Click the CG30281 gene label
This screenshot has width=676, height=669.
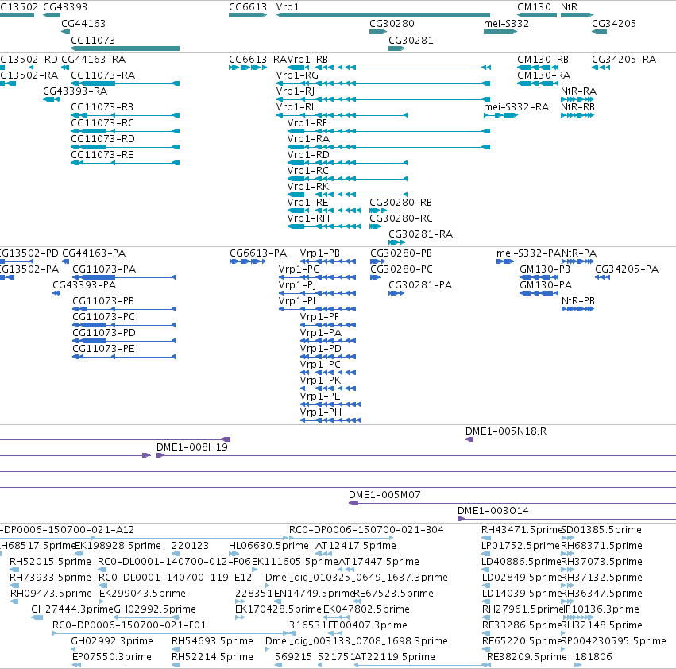coord(411,40)
